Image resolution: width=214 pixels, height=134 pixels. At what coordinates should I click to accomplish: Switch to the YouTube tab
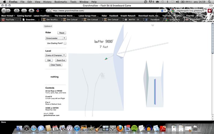point(11,20)
